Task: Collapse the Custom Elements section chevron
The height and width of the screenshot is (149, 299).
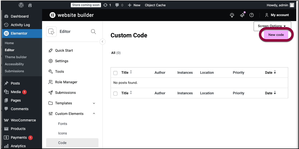Action: pyautogui.click(x=94, y=114)
